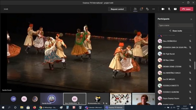Select participant Elif Naz Zekier

175,60
